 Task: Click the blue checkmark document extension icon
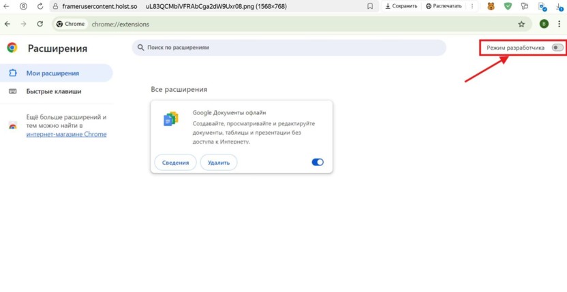tap(542, 7)
